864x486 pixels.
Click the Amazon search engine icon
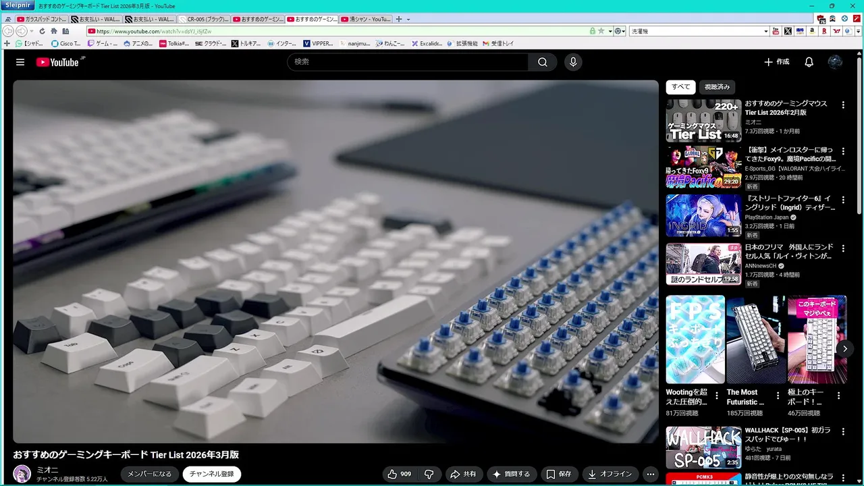(812, 31)
